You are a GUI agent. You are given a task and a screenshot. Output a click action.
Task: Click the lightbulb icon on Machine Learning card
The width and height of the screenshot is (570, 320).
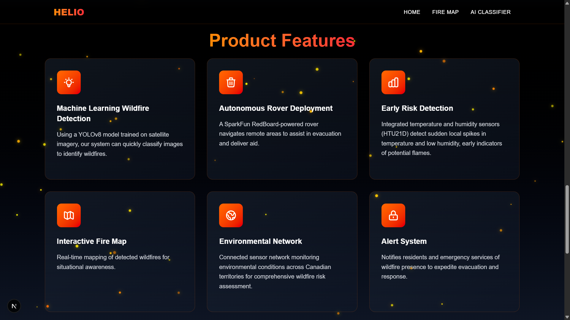(x=69, y=82)
